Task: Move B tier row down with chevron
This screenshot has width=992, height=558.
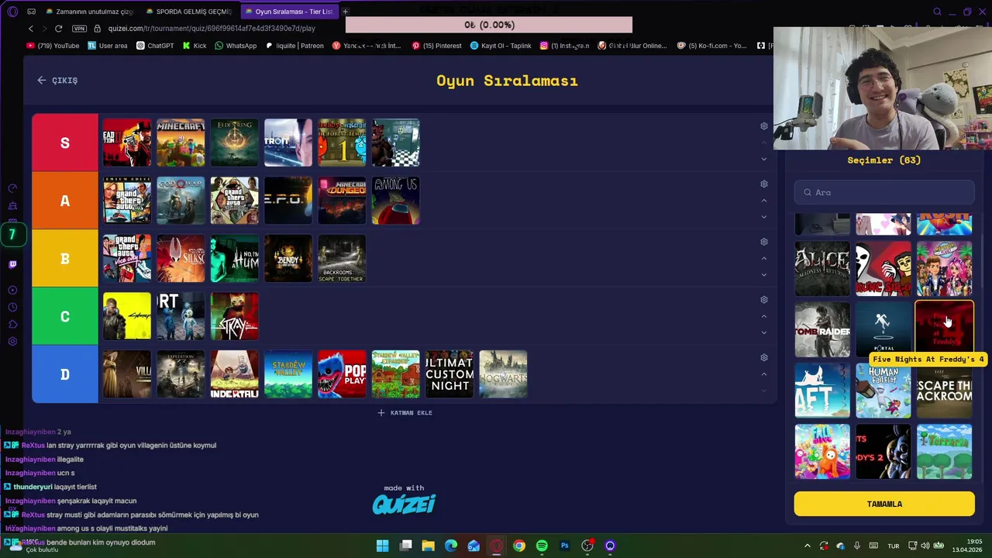Action: pos(763,275)
